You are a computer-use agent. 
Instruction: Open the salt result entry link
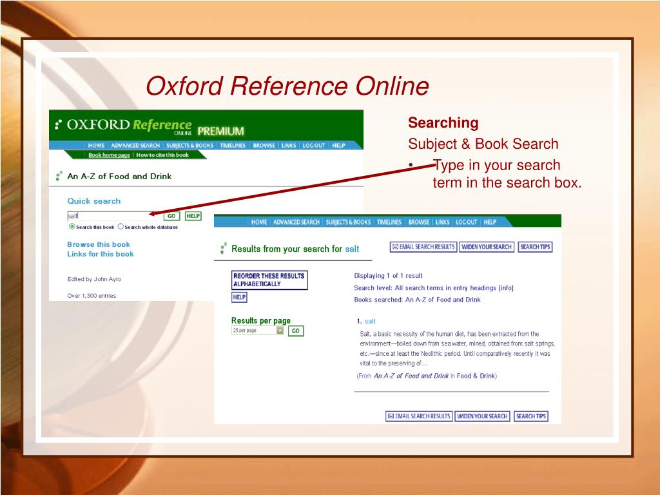pyautogui.click(x=370, y=321)
